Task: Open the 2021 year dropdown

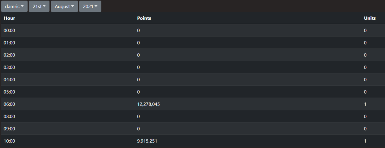Action: 90,6
